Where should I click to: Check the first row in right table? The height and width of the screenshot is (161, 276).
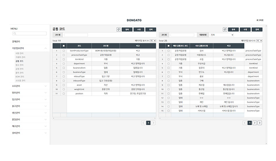169,50
